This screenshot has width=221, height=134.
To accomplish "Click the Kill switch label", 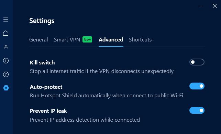I will point(42,63).
